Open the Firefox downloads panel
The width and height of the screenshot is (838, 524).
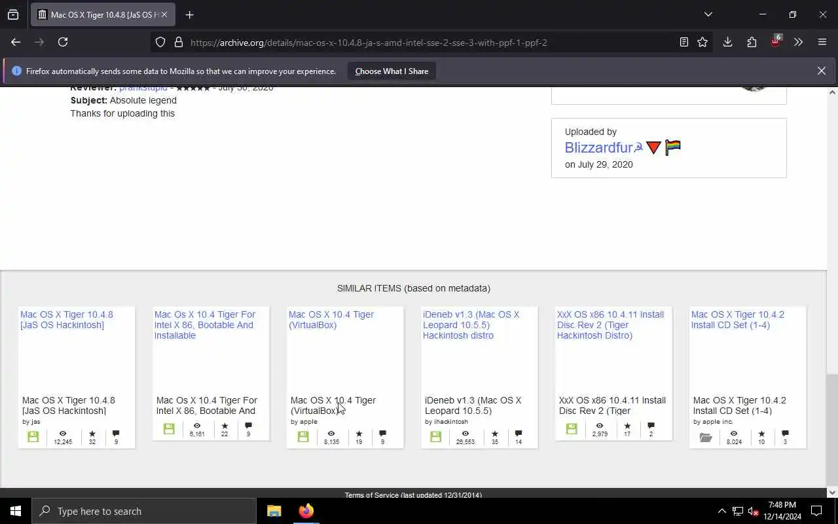tap(727, 42)
